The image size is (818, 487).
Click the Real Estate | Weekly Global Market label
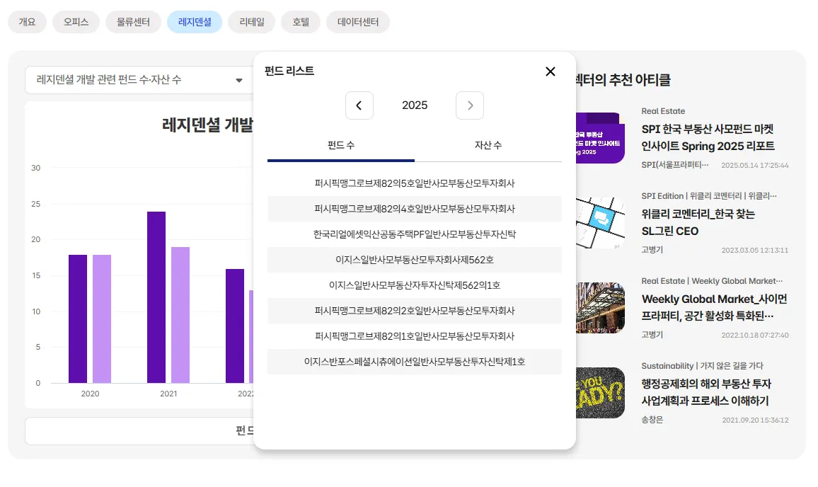pos(712,281)
